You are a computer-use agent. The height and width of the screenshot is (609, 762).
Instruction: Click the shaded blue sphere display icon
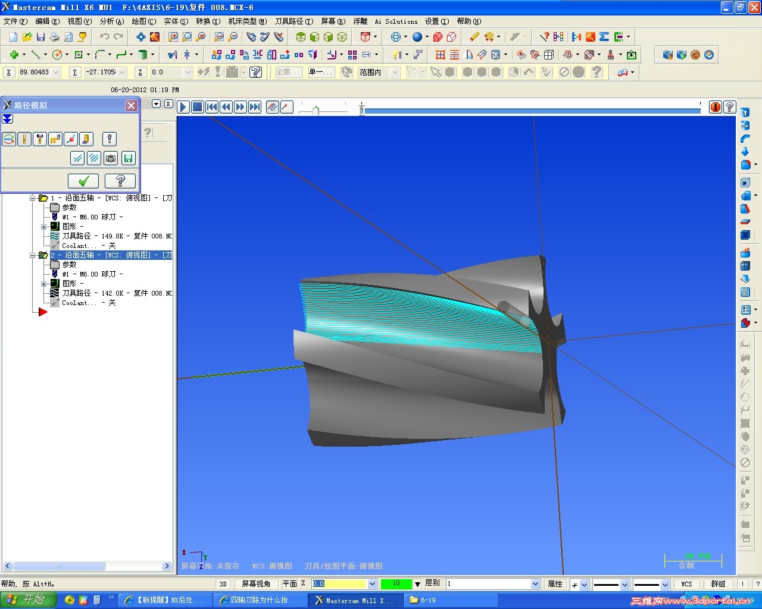pyautogui.click(x=417, y=37)
